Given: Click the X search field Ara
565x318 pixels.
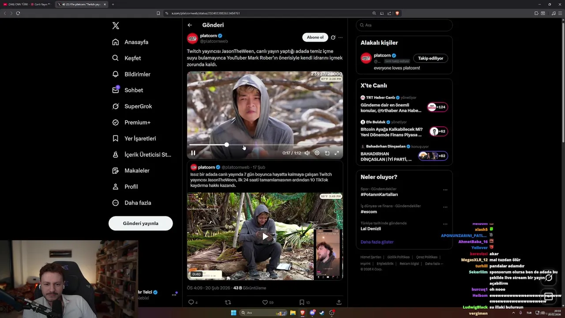Looking at the screenshot, I should coord(404,25).
